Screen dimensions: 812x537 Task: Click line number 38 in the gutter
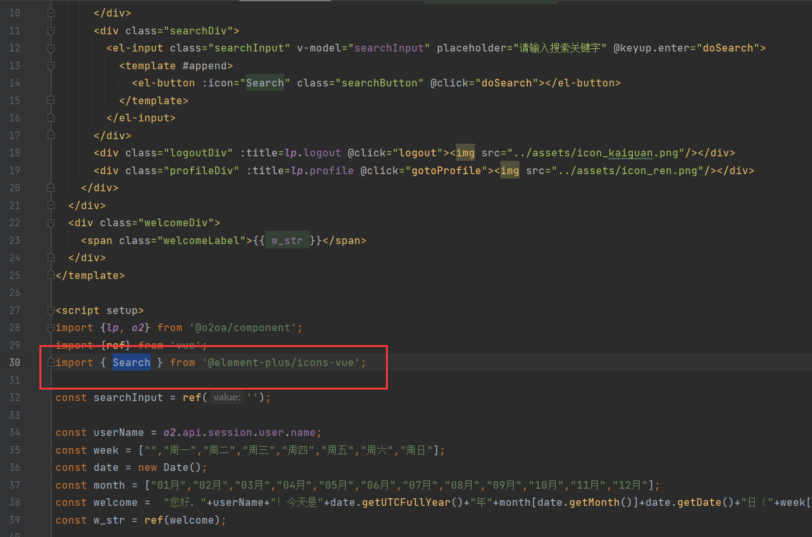14,502
